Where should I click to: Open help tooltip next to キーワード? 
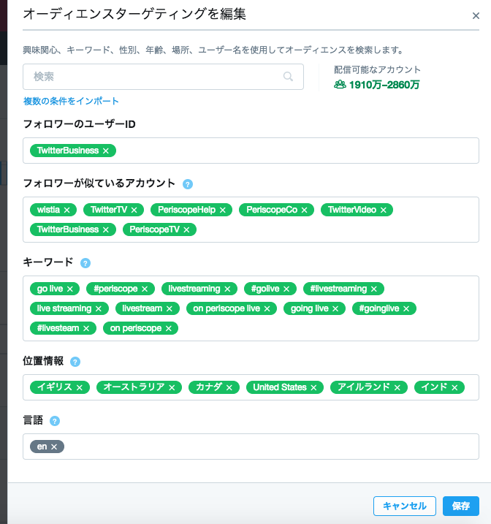click(85, 263)
